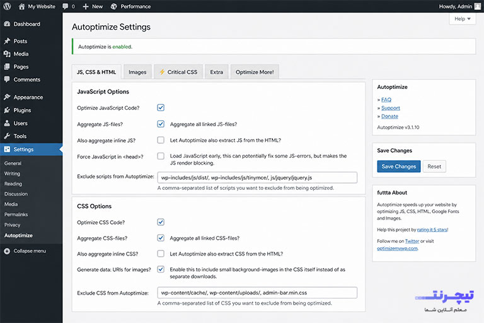Screen dimensions: 484x323
Task: Click the Pages icon in the sidebar
Action: tap(7, 66)
